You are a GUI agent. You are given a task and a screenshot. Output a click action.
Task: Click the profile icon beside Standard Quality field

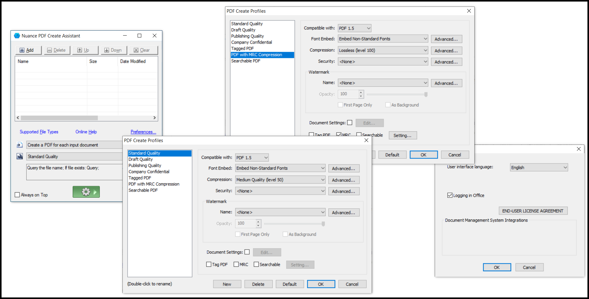click(20, 156)
